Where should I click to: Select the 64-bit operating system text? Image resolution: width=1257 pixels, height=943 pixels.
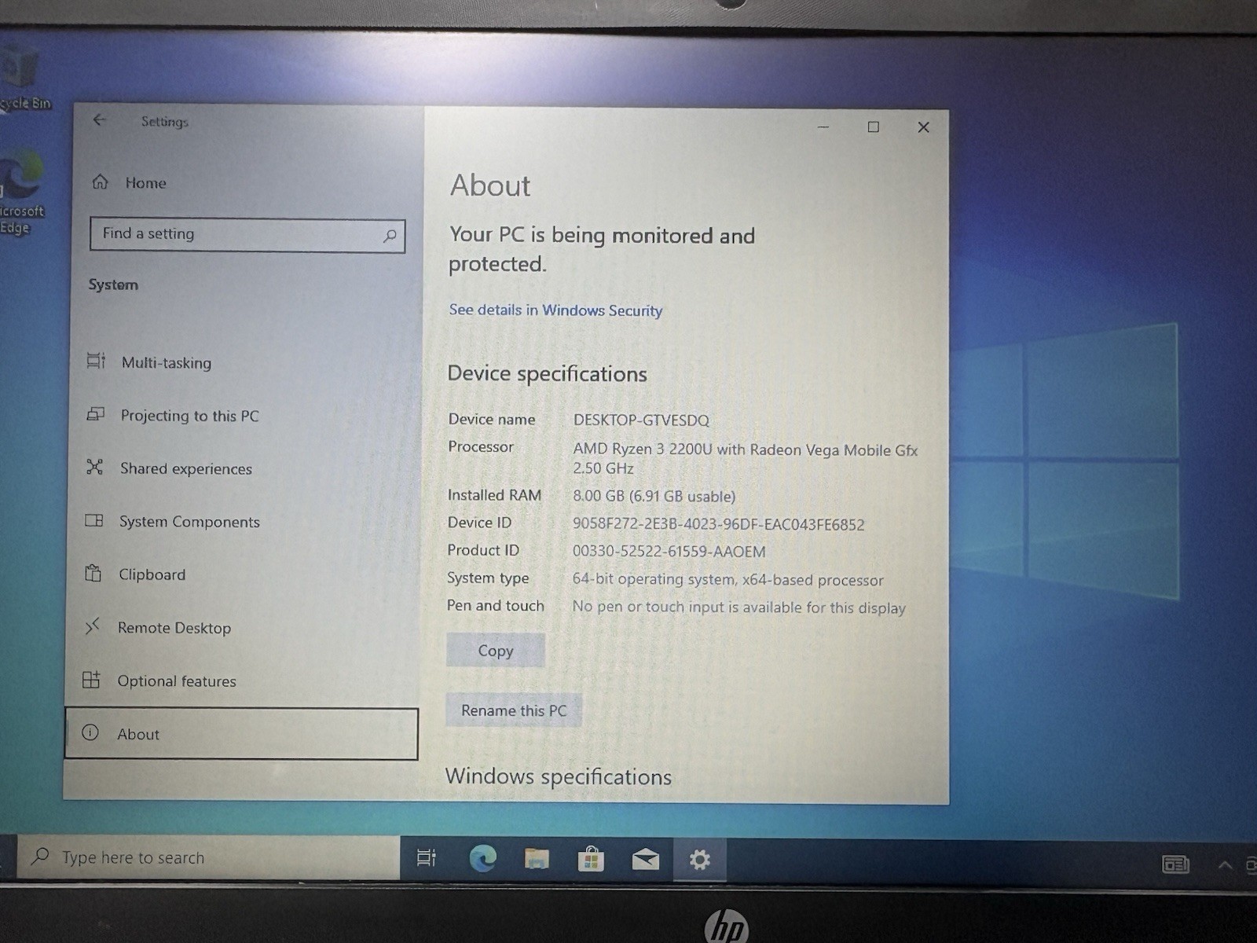coord(727,580)
